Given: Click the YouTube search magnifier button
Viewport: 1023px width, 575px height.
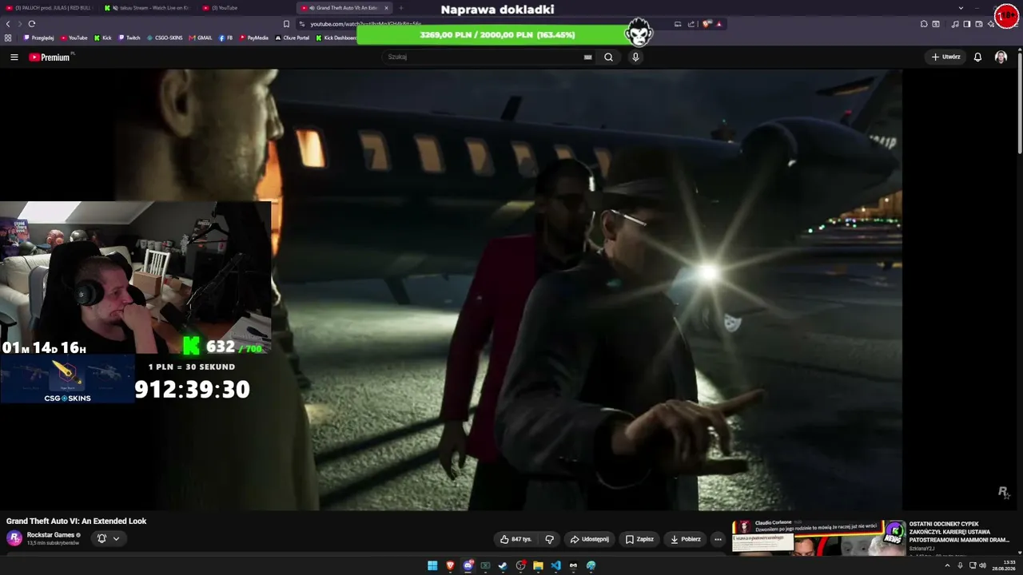Looking at the screenshot, I should (608, 57).
